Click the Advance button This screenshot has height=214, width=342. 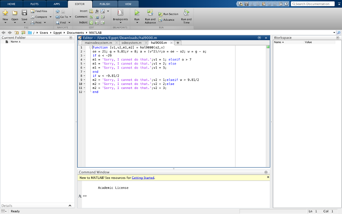(167, 20)
